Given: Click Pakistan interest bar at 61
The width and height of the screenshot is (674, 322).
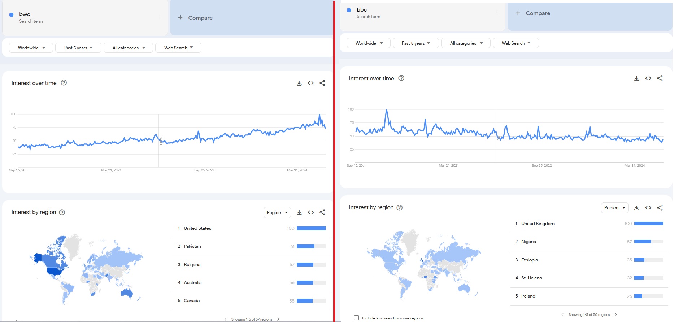Looking at the screenshot, I should tap(311, 246).
